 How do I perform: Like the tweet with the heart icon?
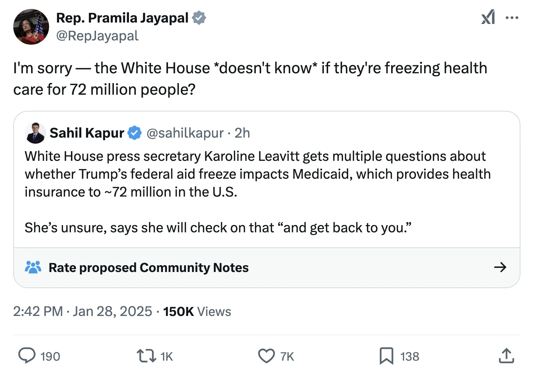(266, 356)
